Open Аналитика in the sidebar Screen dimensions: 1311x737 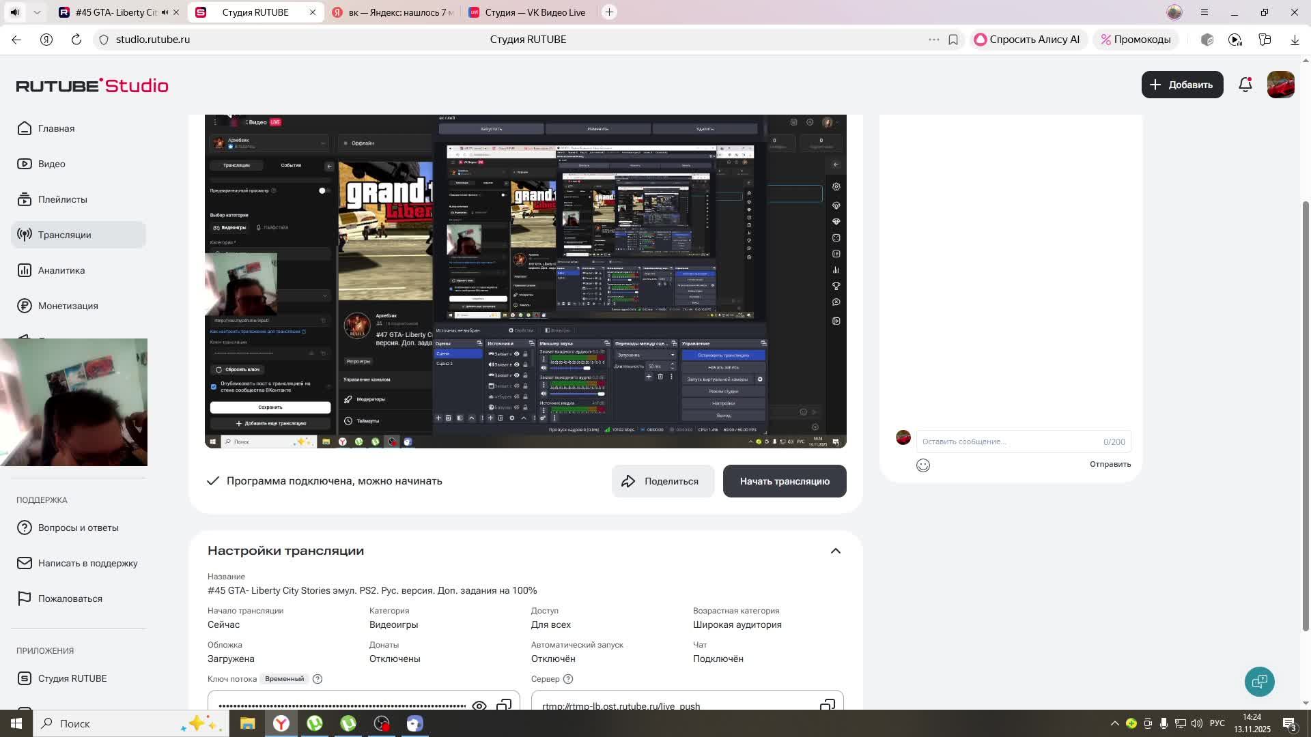coord(61,270)
